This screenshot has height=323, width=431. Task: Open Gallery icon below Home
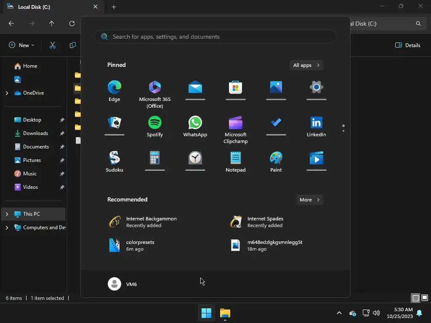[x=18, y=79]
